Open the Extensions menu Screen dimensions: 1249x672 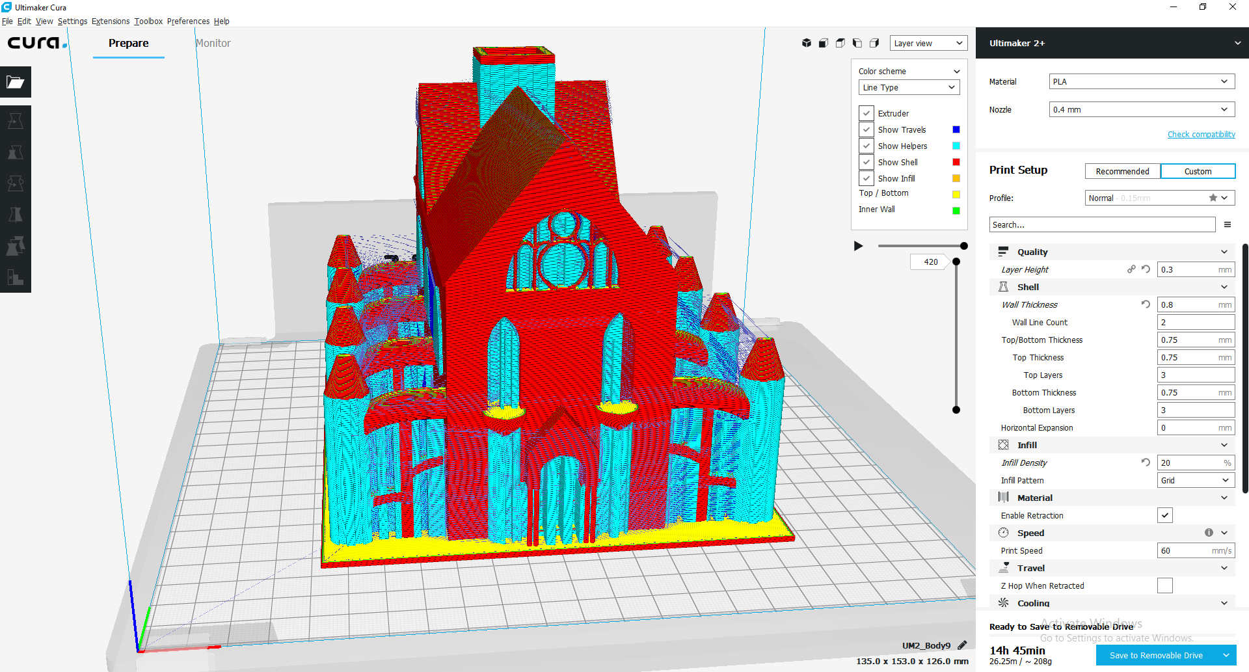click(x=111, y=21)
